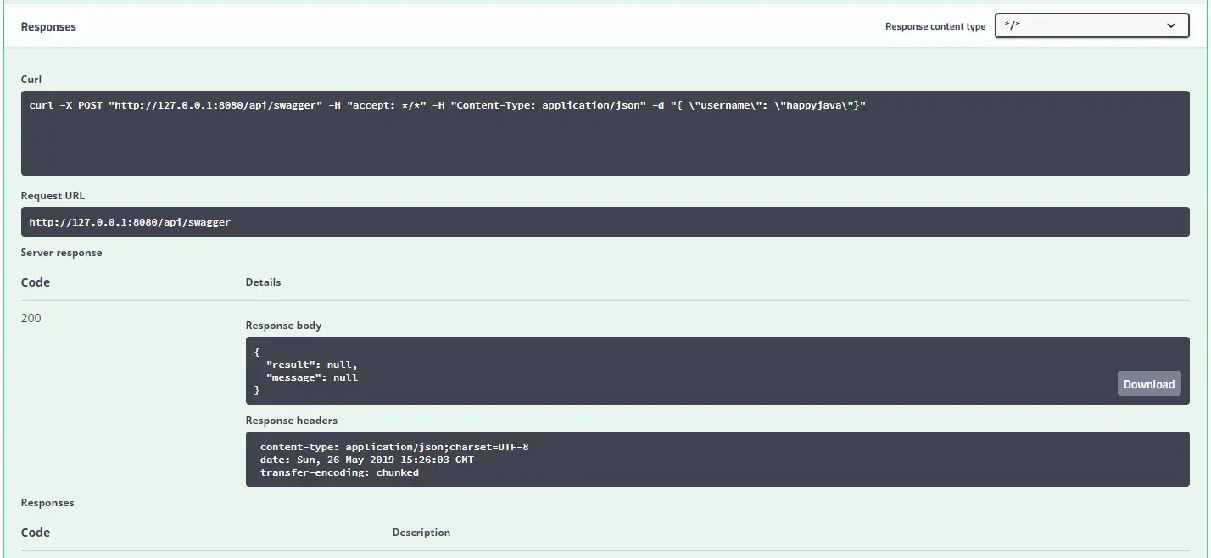Click the top Responses section heading
The width and height of the screenshot is (1211, 558).
point(48,27)
